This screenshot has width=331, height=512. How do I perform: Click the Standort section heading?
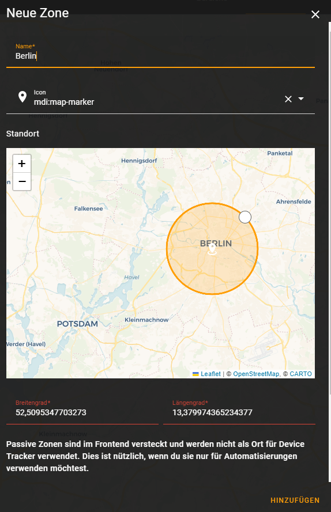(22, 134)
